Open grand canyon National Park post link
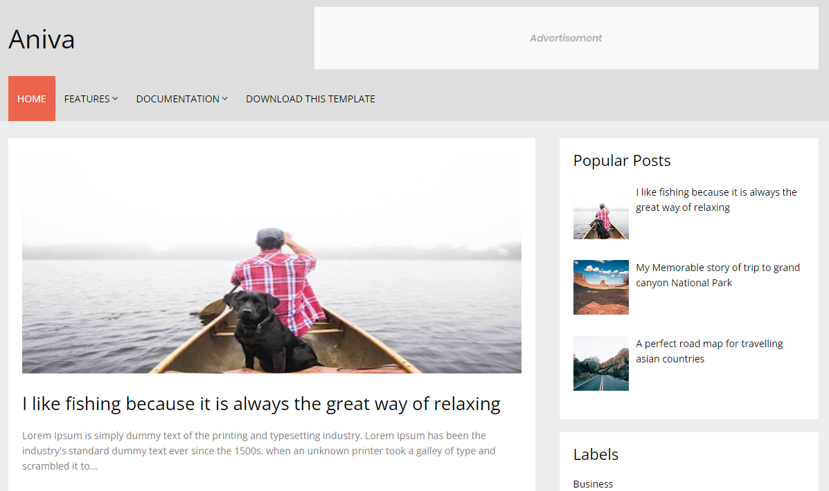829x491 pixels. pyautogui.click(x=717, y=275)
